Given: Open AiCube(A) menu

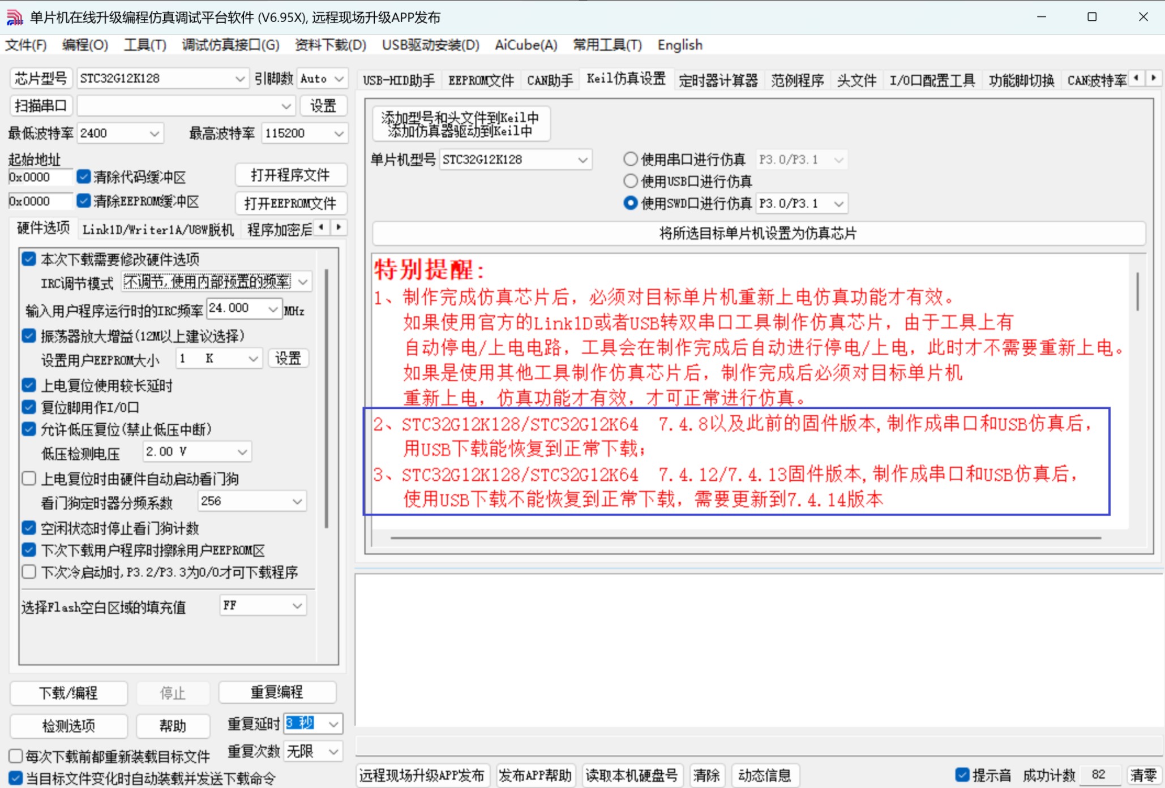Looking at the screenshot, I should pyautogui.click(x=526, y=45).
